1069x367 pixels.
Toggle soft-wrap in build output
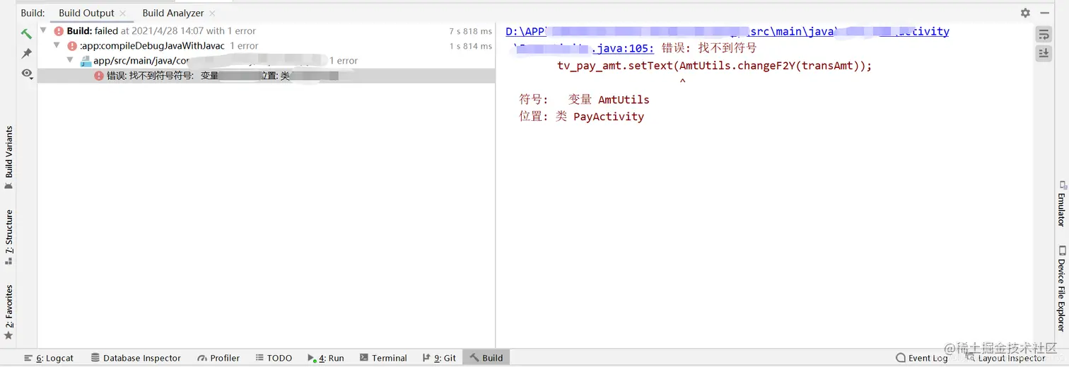(1044, 35)
